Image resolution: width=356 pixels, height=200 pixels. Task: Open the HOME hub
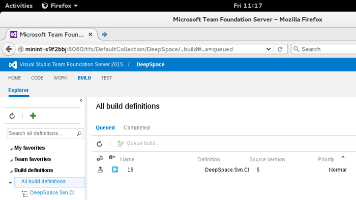pyautogui.click(x=15, y=78)
